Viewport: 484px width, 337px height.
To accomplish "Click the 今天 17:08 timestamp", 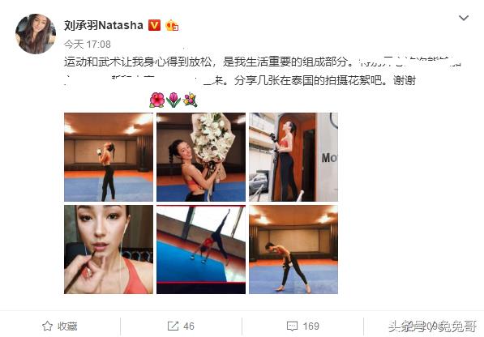I will 88,45.
